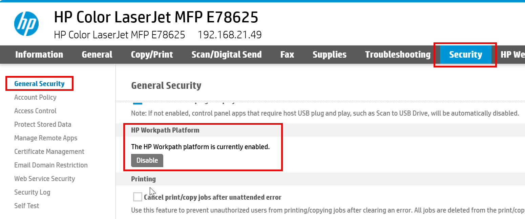Go to Scan/Digital Send tab
The image size is (525, 219).
coord(226,55)
